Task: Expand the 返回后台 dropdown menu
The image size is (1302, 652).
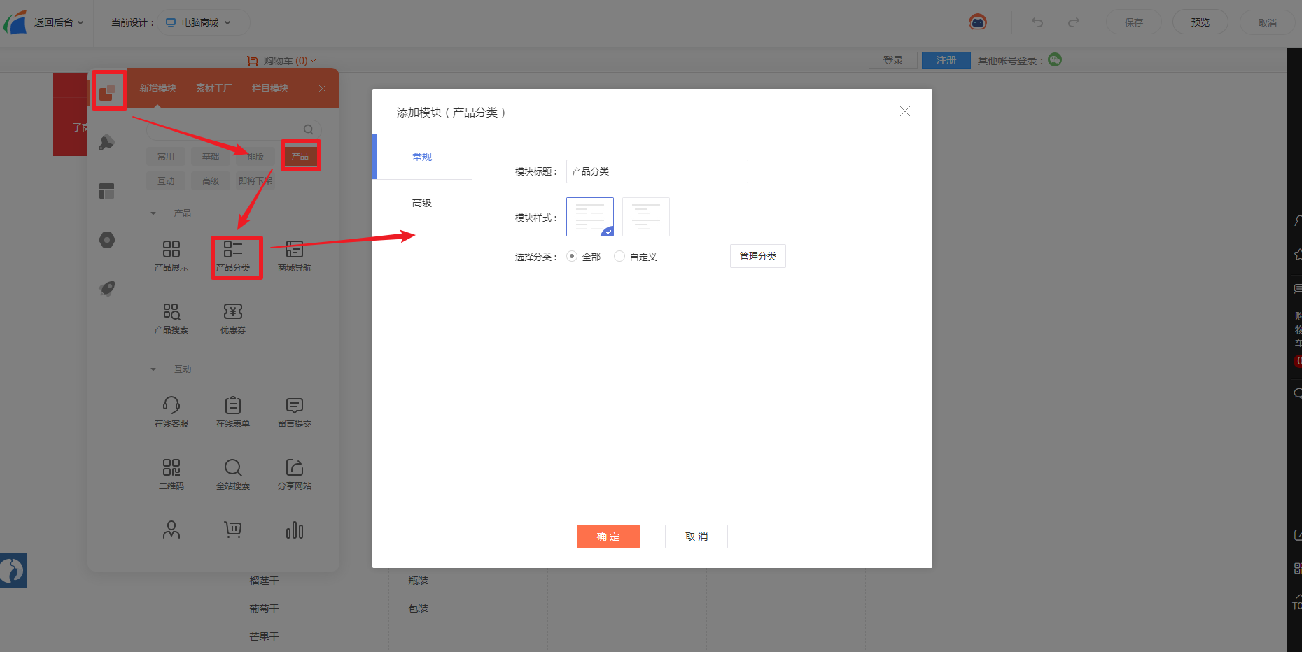Action: (57, 22)
